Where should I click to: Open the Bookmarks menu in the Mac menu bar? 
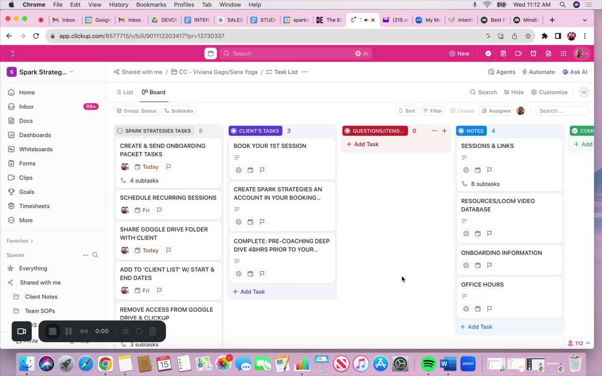(151, 5)
